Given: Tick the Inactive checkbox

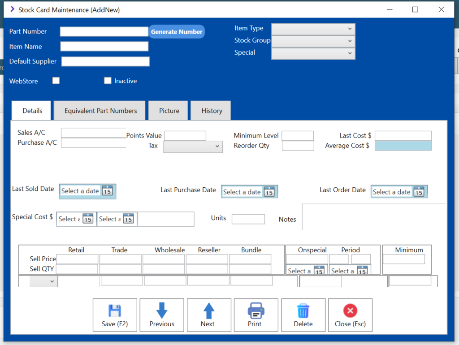Looking at the screenshot, I should (108, 81).
